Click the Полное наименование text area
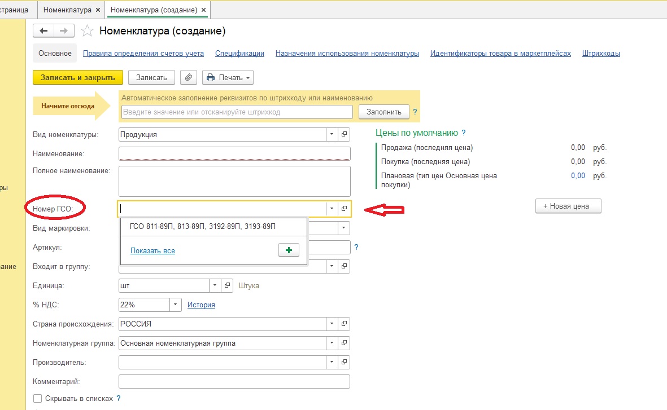 234,181
